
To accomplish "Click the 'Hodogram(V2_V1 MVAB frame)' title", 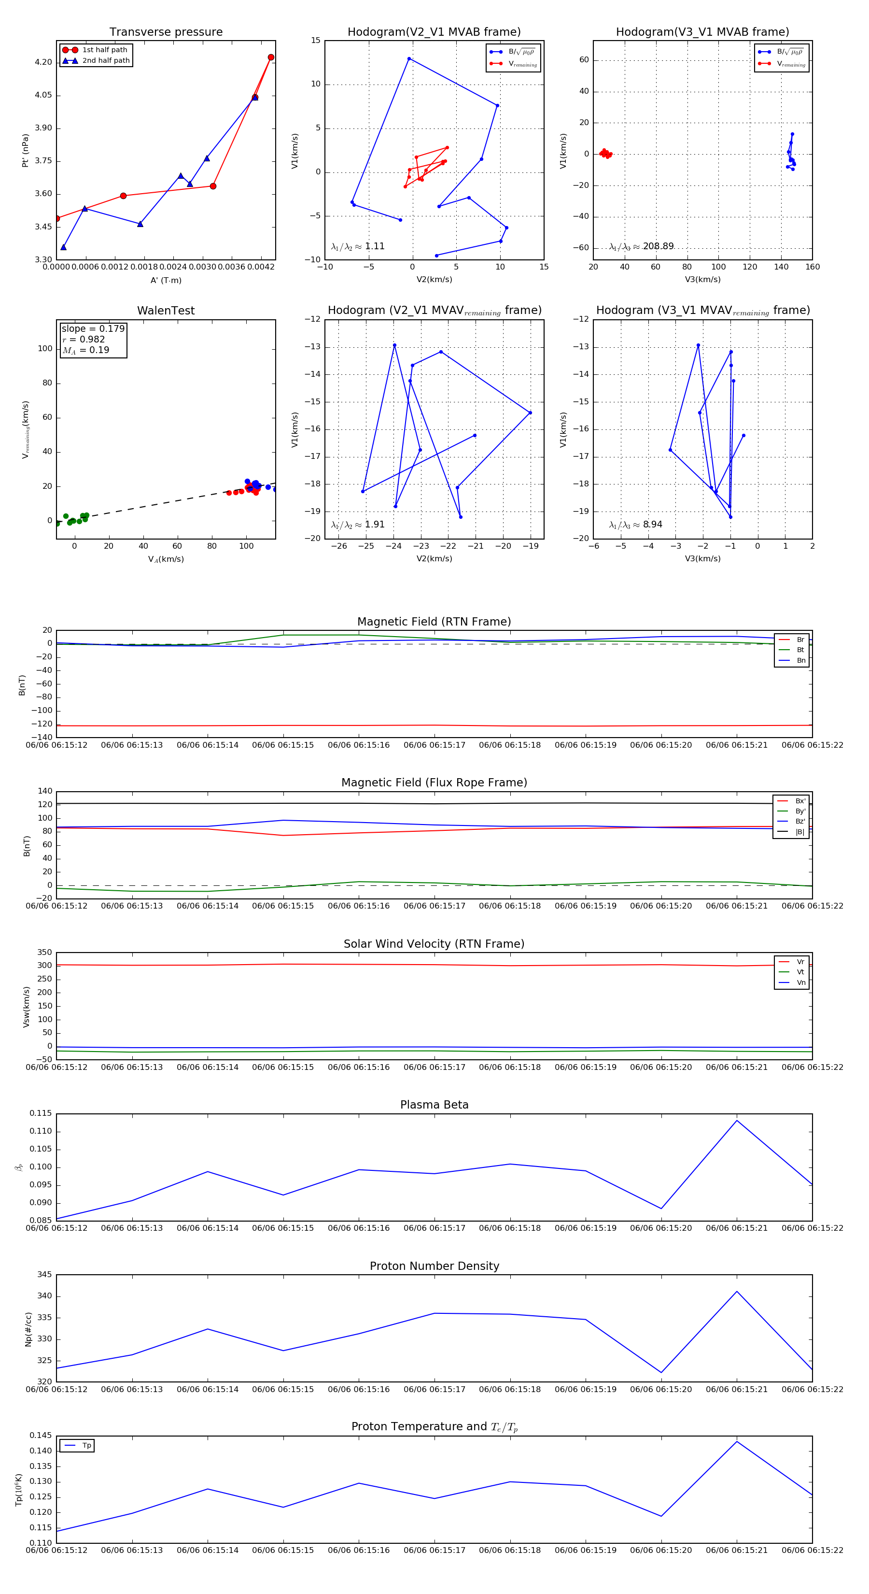I will coord(434,32).
